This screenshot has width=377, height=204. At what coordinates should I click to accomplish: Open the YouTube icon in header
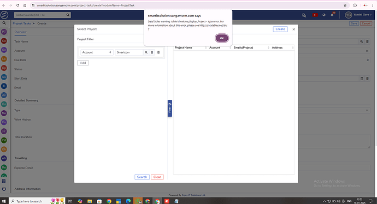click(315, 15)
